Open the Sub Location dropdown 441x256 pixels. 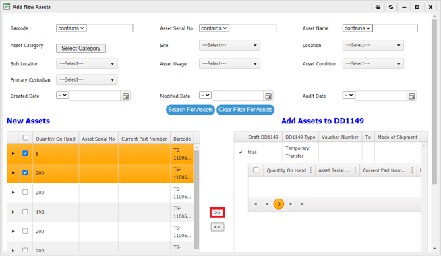87,64
